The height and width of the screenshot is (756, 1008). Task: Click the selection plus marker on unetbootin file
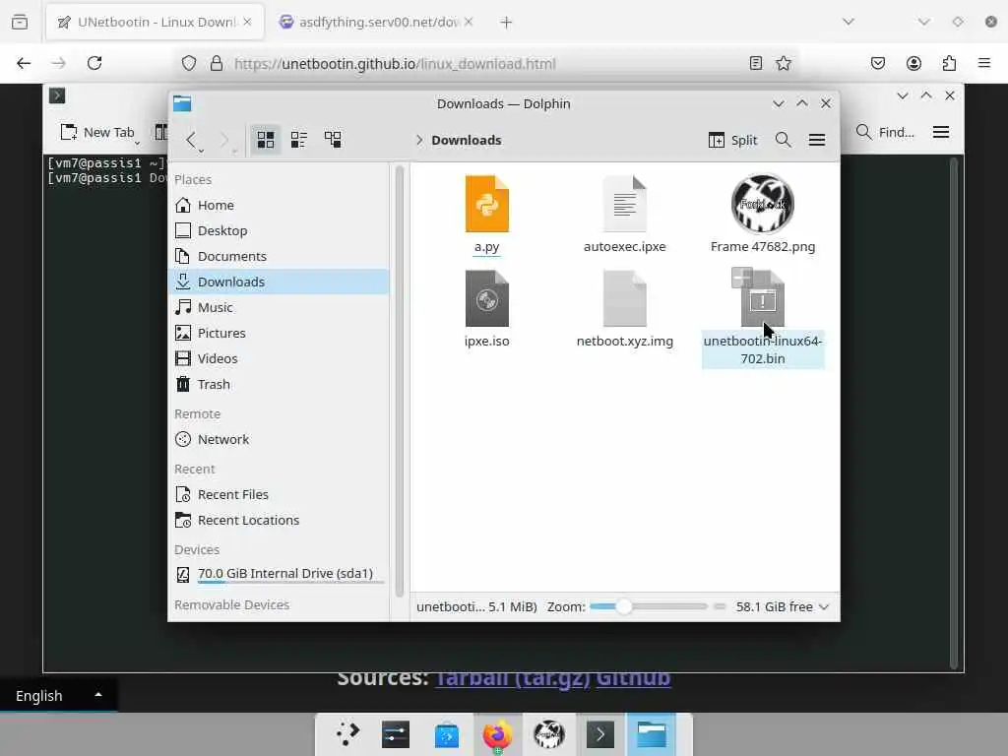(742, 278)
